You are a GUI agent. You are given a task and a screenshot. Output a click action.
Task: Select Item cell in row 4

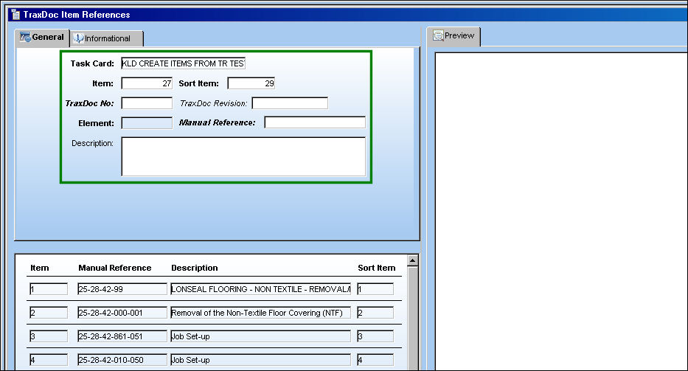tap(49, 360)
